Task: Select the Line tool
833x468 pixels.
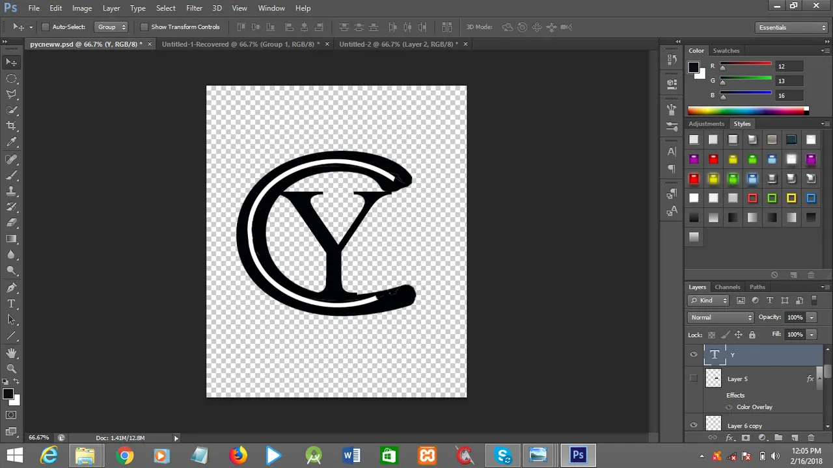Action: 12,335
